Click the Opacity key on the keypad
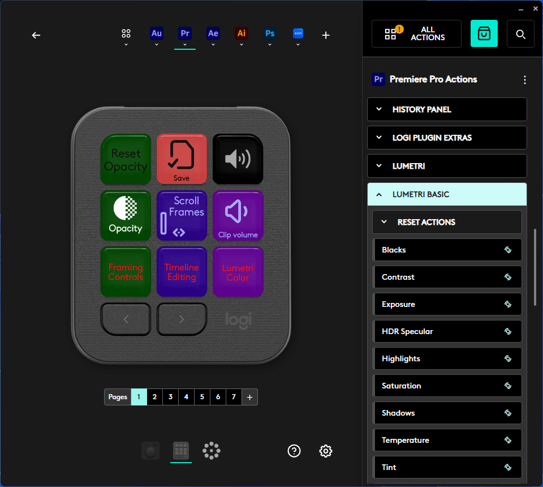543x487 pixels. (126, 215)
